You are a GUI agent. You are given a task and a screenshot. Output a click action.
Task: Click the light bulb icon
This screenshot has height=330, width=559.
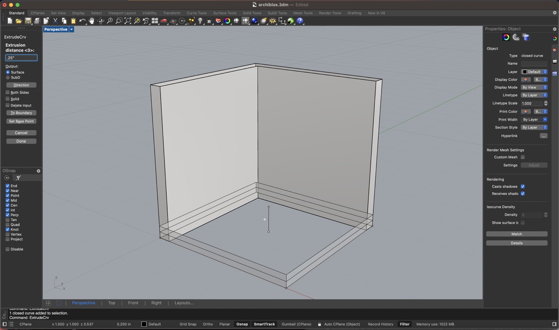point(200,21)
